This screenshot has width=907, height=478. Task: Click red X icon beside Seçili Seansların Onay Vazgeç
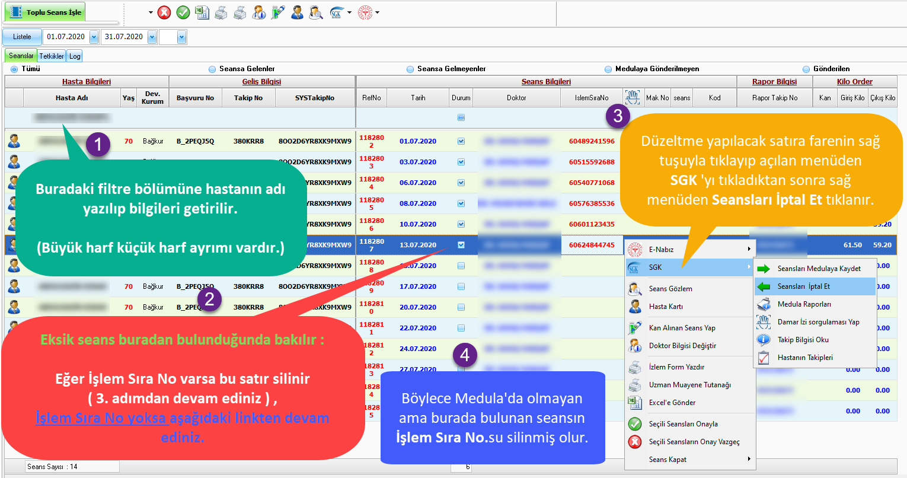pos(635,442)
